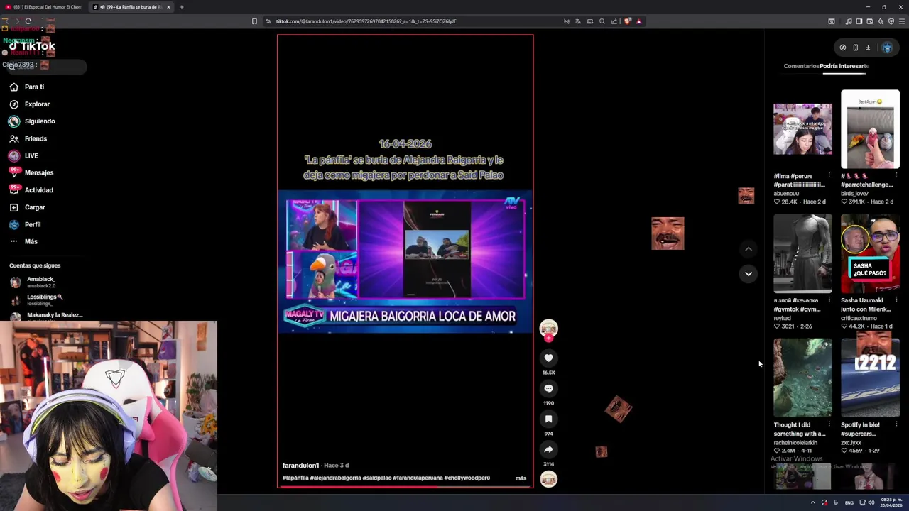Open the spinning sound disc at bottom
The height and width of the screenshot is (511, 909).
click(548, 480)
